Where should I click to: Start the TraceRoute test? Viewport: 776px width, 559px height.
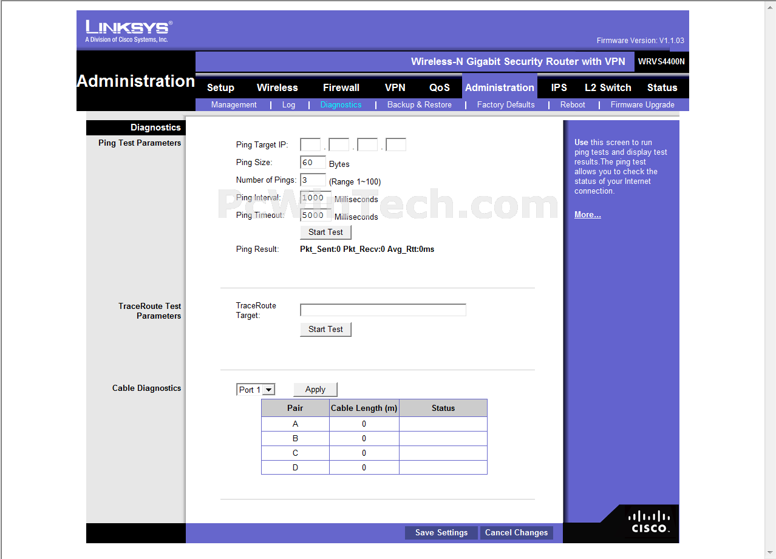(325, 329)
